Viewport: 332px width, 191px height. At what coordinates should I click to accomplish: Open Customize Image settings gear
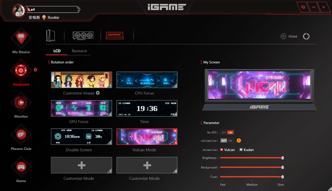click(98, 93)
